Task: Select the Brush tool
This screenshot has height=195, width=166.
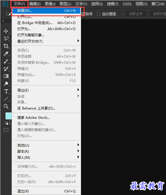Action: click(x=6, y=61)
